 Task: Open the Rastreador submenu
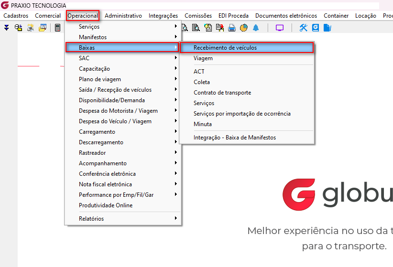coord(123,153)
